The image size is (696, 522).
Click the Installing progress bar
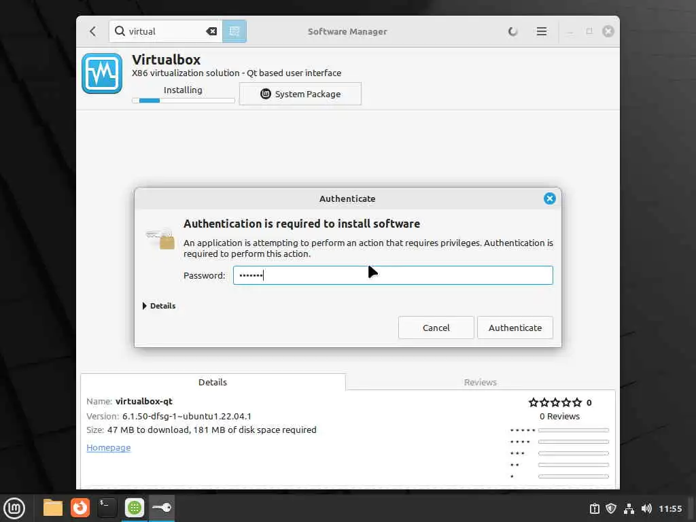(184, 101)
